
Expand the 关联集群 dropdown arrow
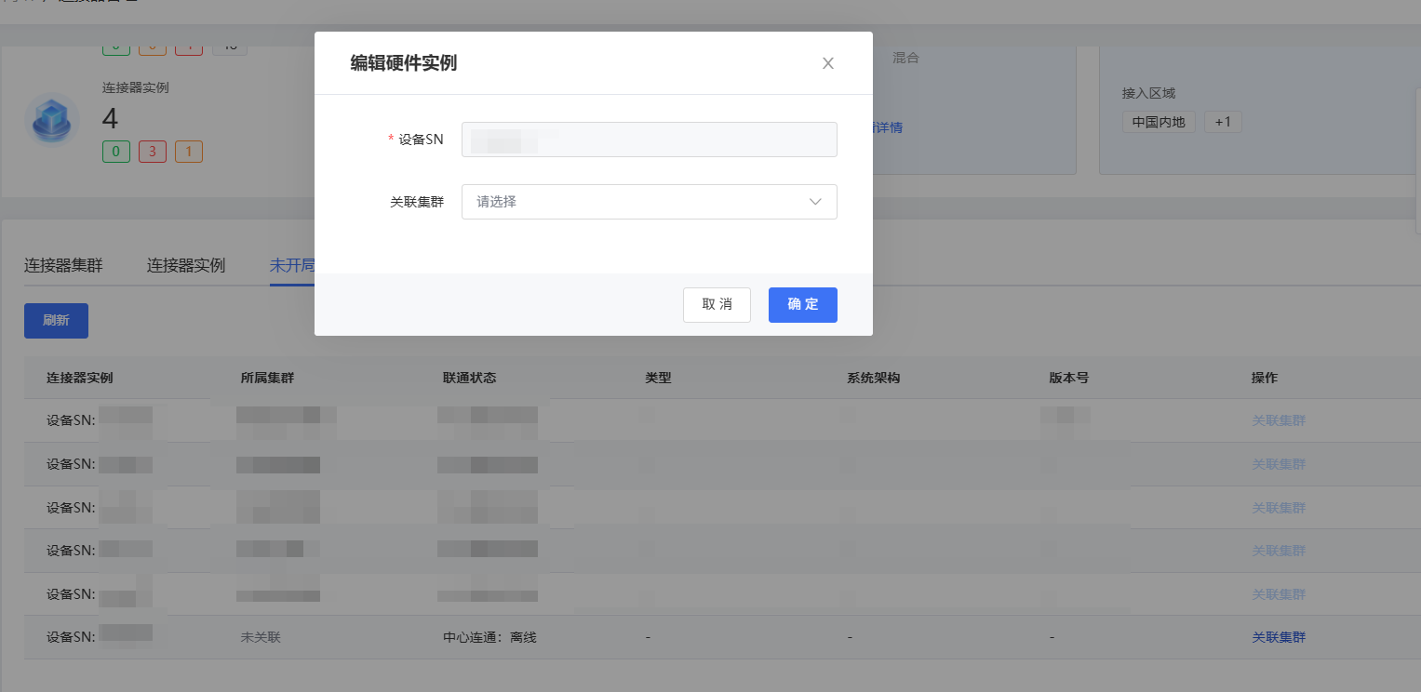(815, 202)
